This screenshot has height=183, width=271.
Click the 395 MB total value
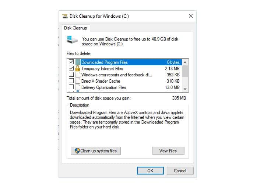tap(179, 98)
